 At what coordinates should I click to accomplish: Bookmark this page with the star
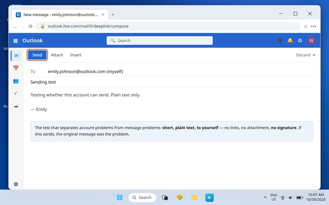[x=306, y=26]
